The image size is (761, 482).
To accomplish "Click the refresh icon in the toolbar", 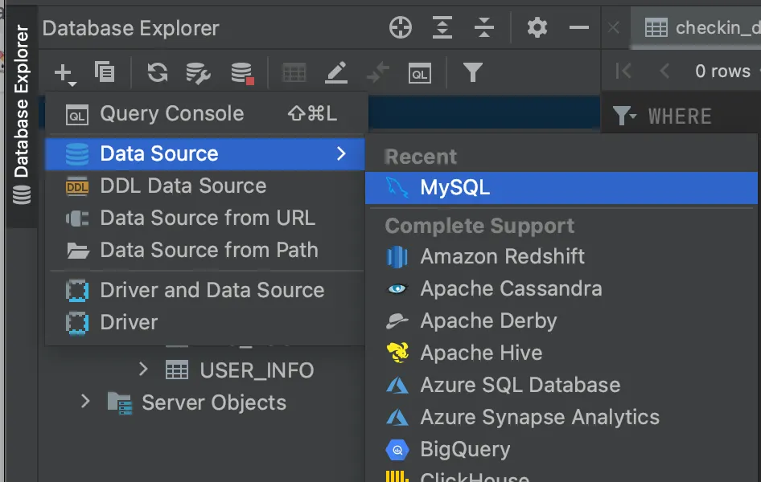I will point(157,73).
